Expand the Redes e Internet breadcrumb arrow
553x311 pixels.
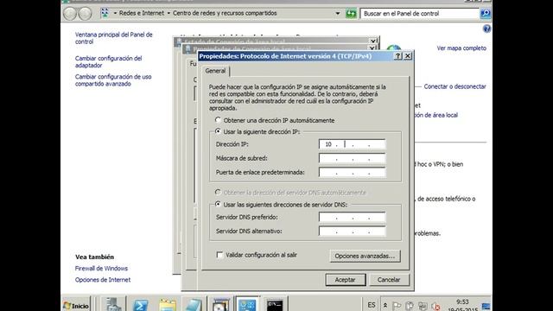(115, 14)
